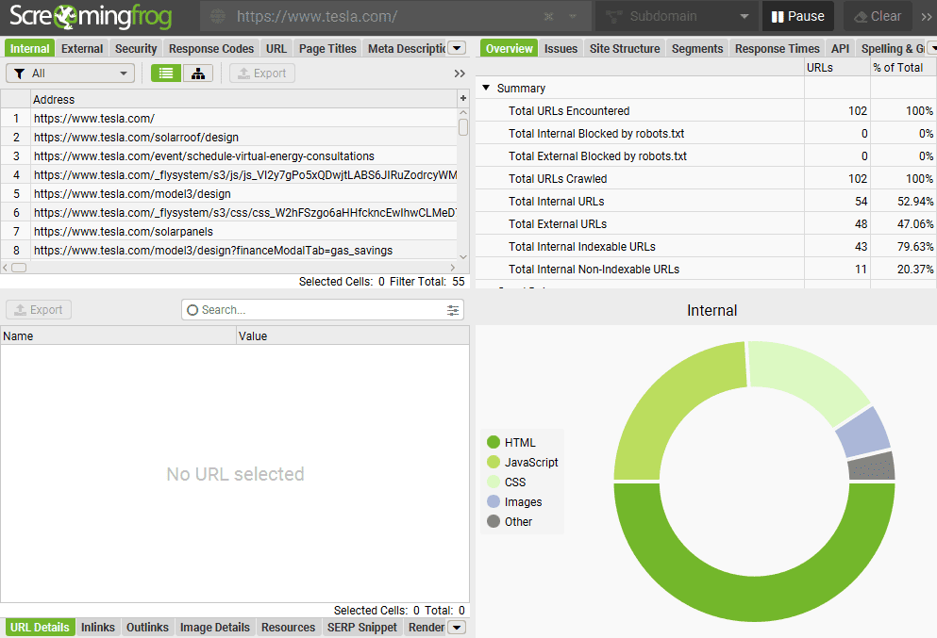Focus the lower panel Search field
This screenshot has height=638, width=937.
point(323,310)
